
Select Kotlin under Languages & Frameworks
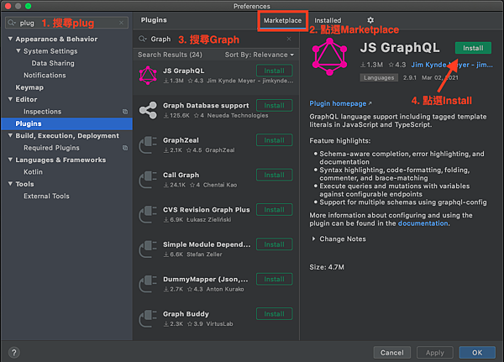[33, 172]
